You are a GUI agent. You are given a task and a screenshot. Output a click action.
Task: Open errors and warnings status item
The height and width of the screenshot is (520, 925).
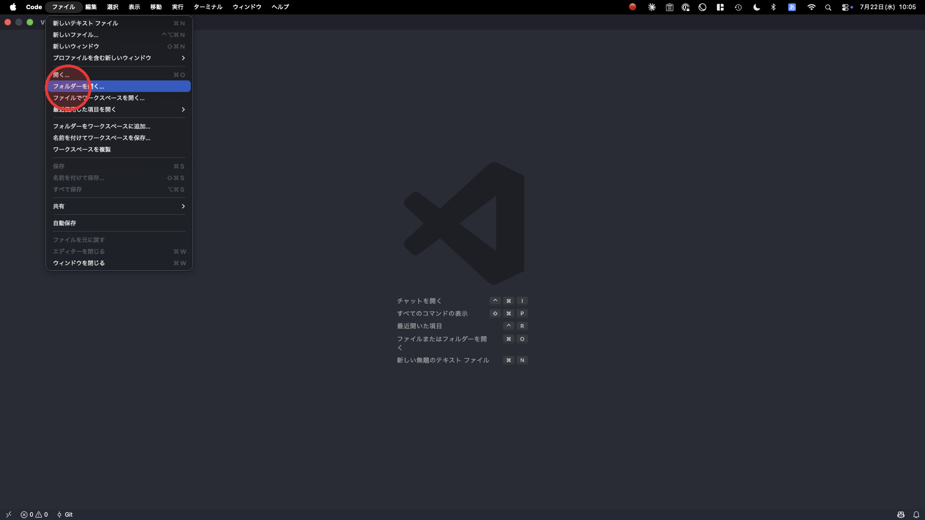click(34, 514)
